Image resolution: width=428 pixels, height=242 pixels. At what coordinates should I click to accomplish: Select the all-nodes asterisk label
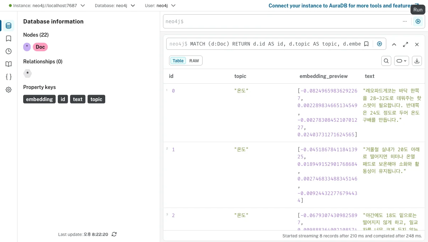(x=27, y=47)
